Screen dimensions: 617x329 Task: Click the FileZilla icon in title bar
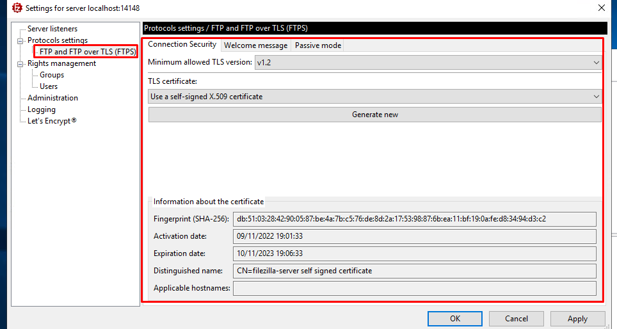pos(17,8)
